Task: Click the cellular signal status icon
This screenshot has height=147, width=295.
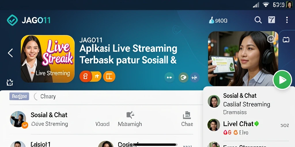Action: point(256,5)
